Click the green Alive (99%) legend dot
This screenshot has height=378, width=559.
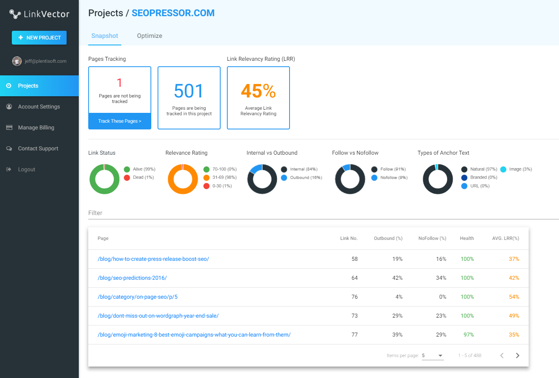127,169
